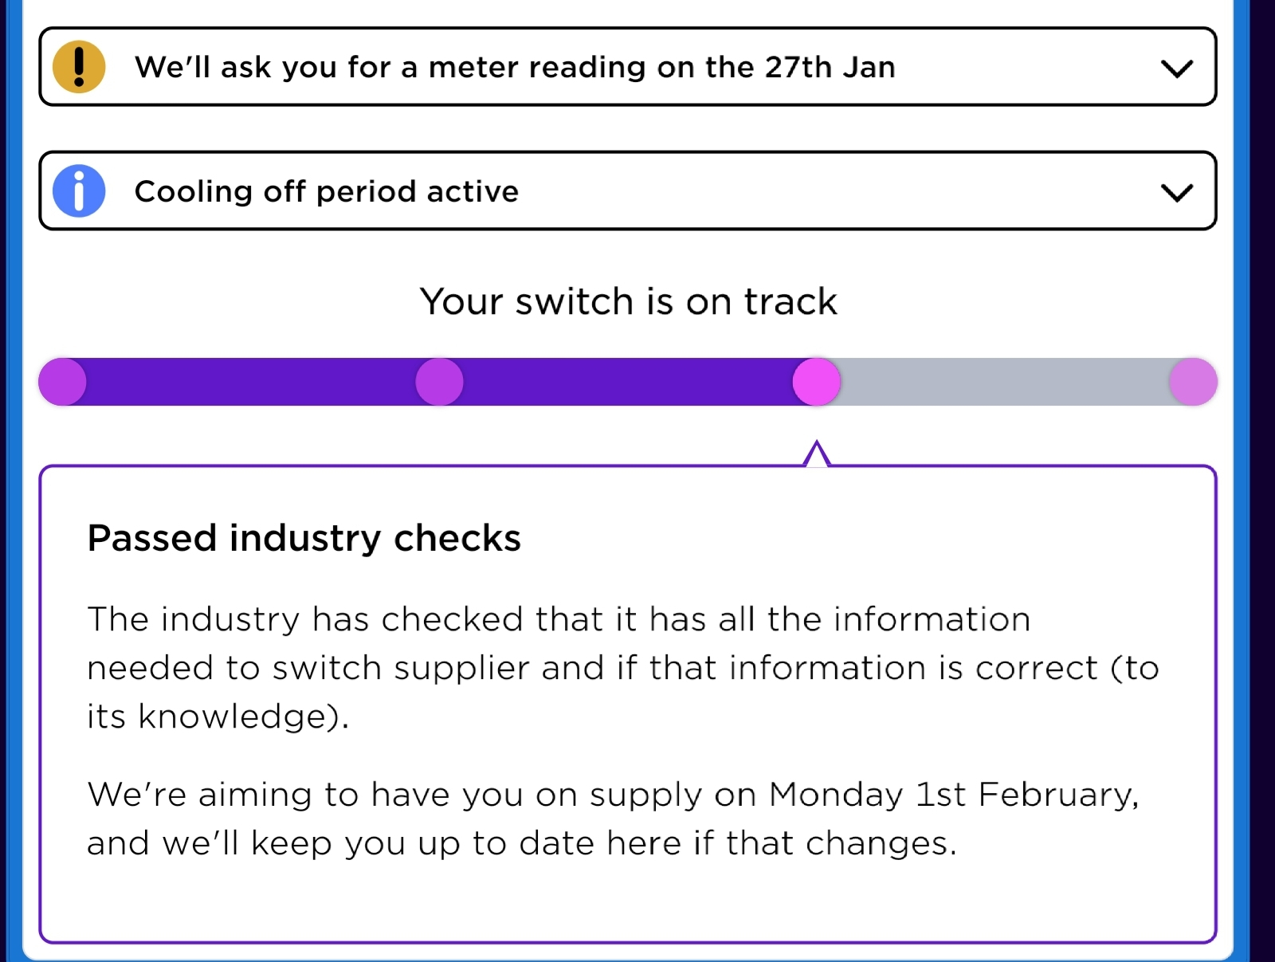Expand the cooling off period chevron
This screenshot has height=962, width=1275.
pyautogui.click(x=1176, y=192)
